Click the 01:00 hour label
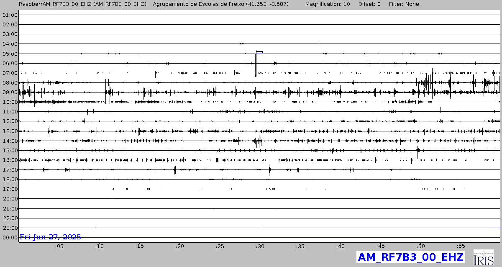Image resolution: width=502 pixels, height=267 pixels. coord(10,15)
